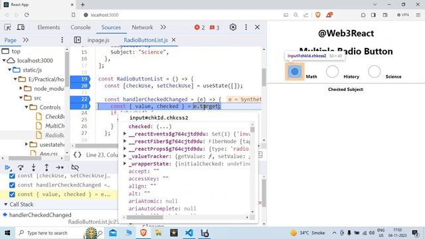Expand __reactEvents property in popup
The image size is (425, 239).
[x=125, y=134]
